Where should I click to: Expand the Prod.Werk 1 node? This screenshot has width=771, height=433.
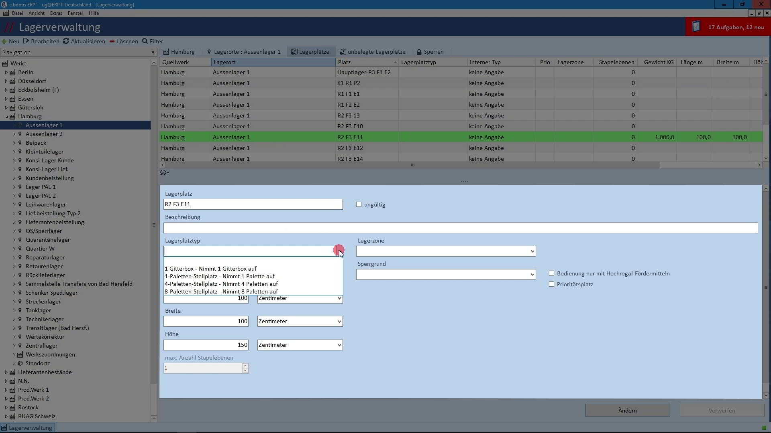6,390
